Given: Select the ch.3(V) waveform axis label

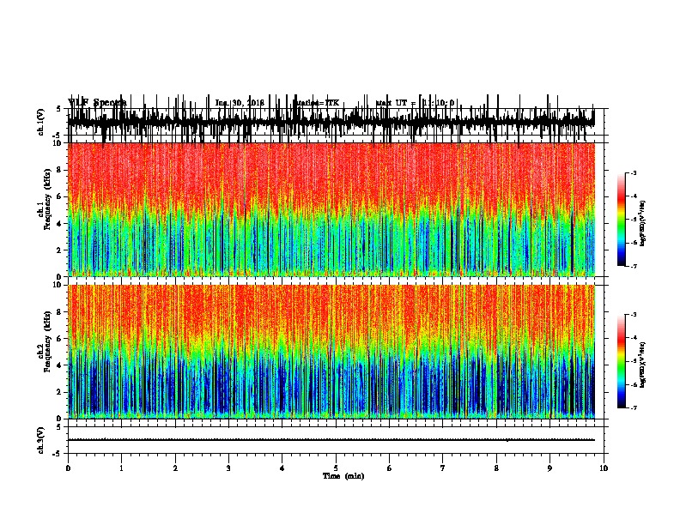Looking at the screenshot, I should pos(41,440).
